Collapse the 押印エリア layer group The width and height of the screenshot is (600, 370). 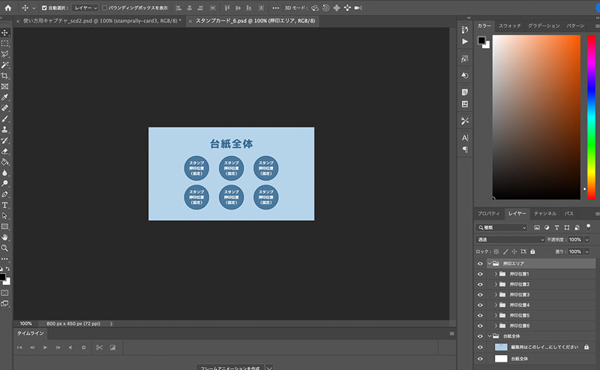(x=490, y=263)
